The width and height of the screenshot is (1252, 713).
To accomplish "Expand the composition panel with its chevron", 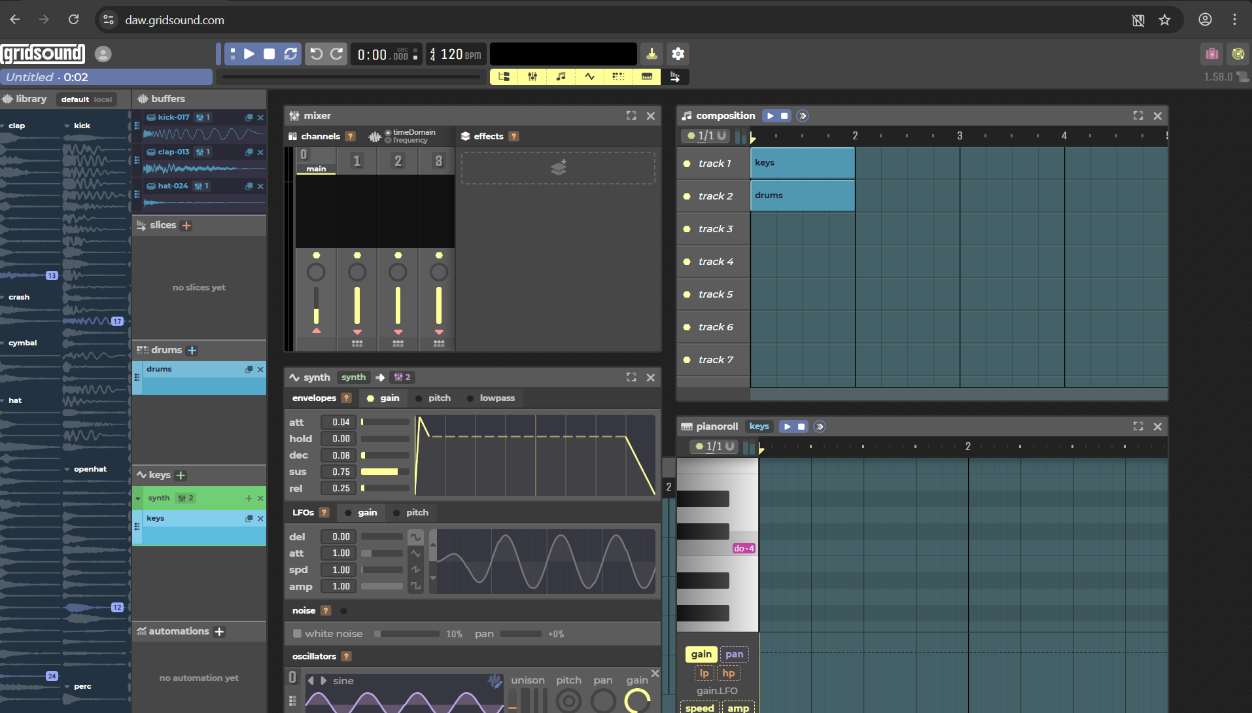I will pyautogui.click(x=803, y=116).
